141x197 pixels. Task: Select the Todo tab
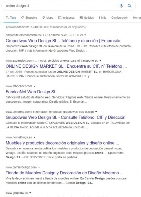(x=11, y=18)
